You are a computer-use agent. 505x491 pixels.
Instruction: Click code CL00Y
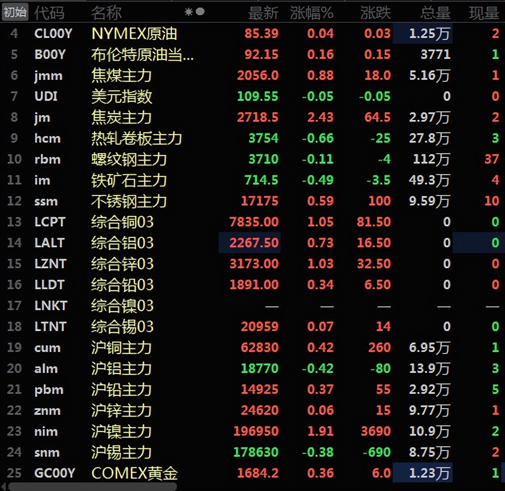tap(53, 33)
